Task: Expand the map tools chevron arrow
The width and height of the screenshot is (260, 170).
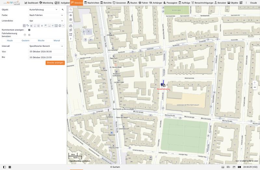Action: pos(71,39)
